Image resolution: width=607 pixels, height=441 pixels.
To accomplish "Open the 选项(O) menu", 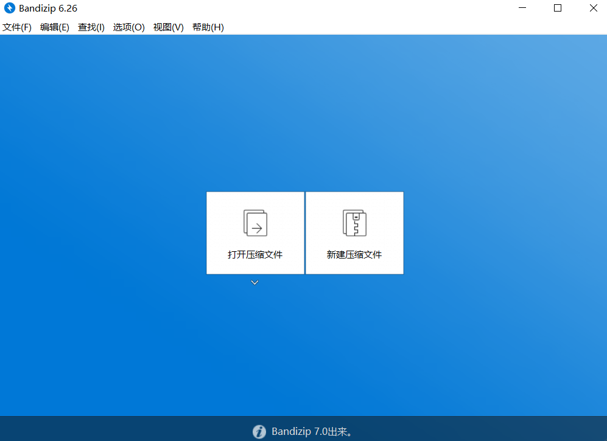I will tap(129, 27).
